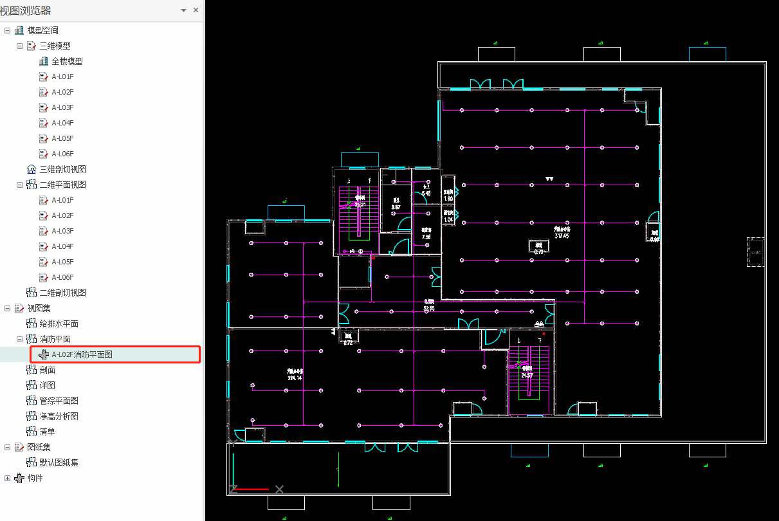Collapse the 视图集 node
The width and height of the screenshot is (779, 521).
coord(8,308)
